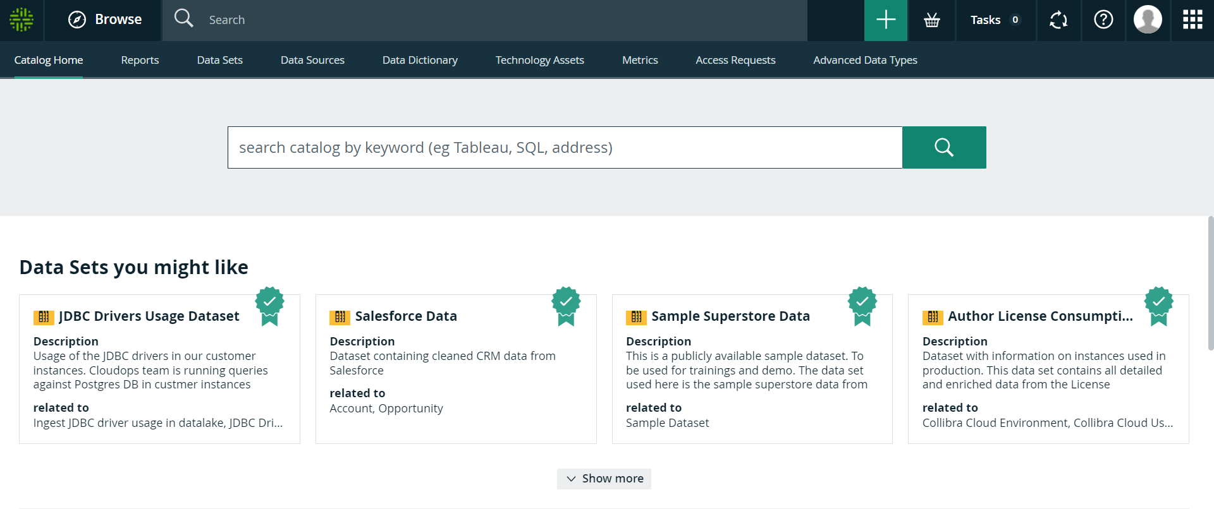Screen dimensions: 1214x509
Task: Click the page vertical scrollbar
Action: [x=1210, y=283]
